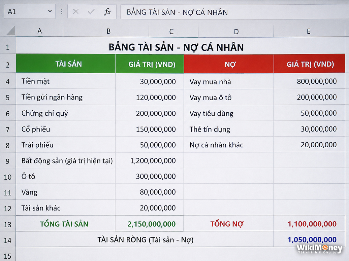Screen dimensions: 349x261
Task: Select the Tiền mặt cell
Action: click(66, 81)
